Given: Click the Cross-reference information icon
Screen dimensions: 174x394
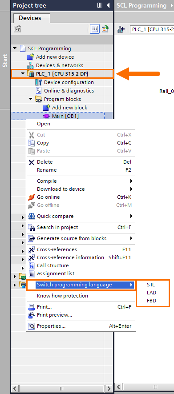Looking at the screenshot, I should click(x=32, y=257).
